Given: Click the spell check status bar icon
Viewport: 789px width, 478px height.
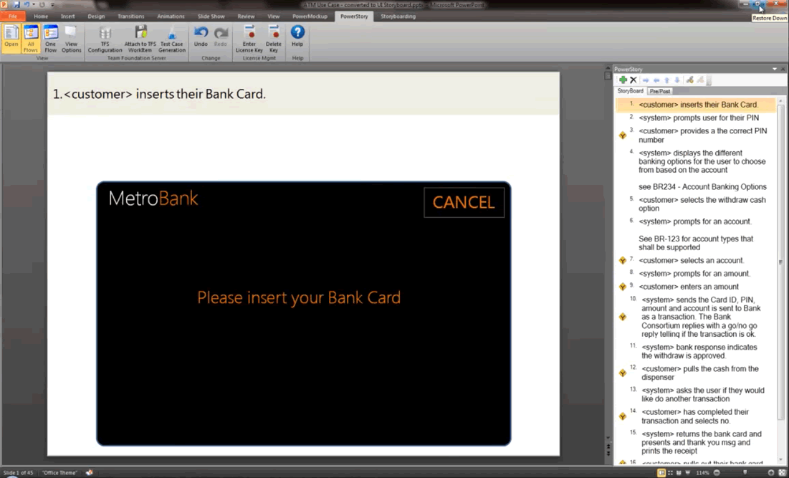Looking at the screenshot, I should [x=90, y=473].
